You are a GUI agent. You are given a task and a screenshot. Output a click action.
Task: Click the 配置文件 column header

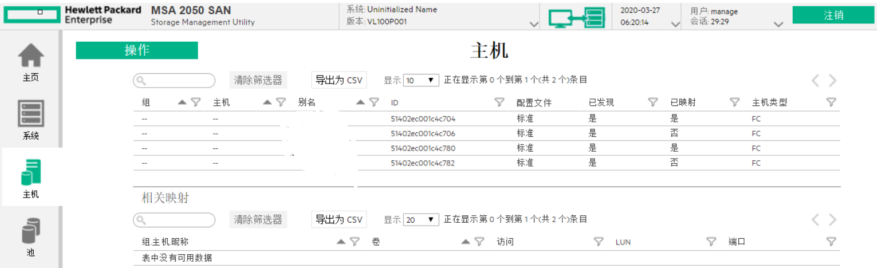click(534, 103)
